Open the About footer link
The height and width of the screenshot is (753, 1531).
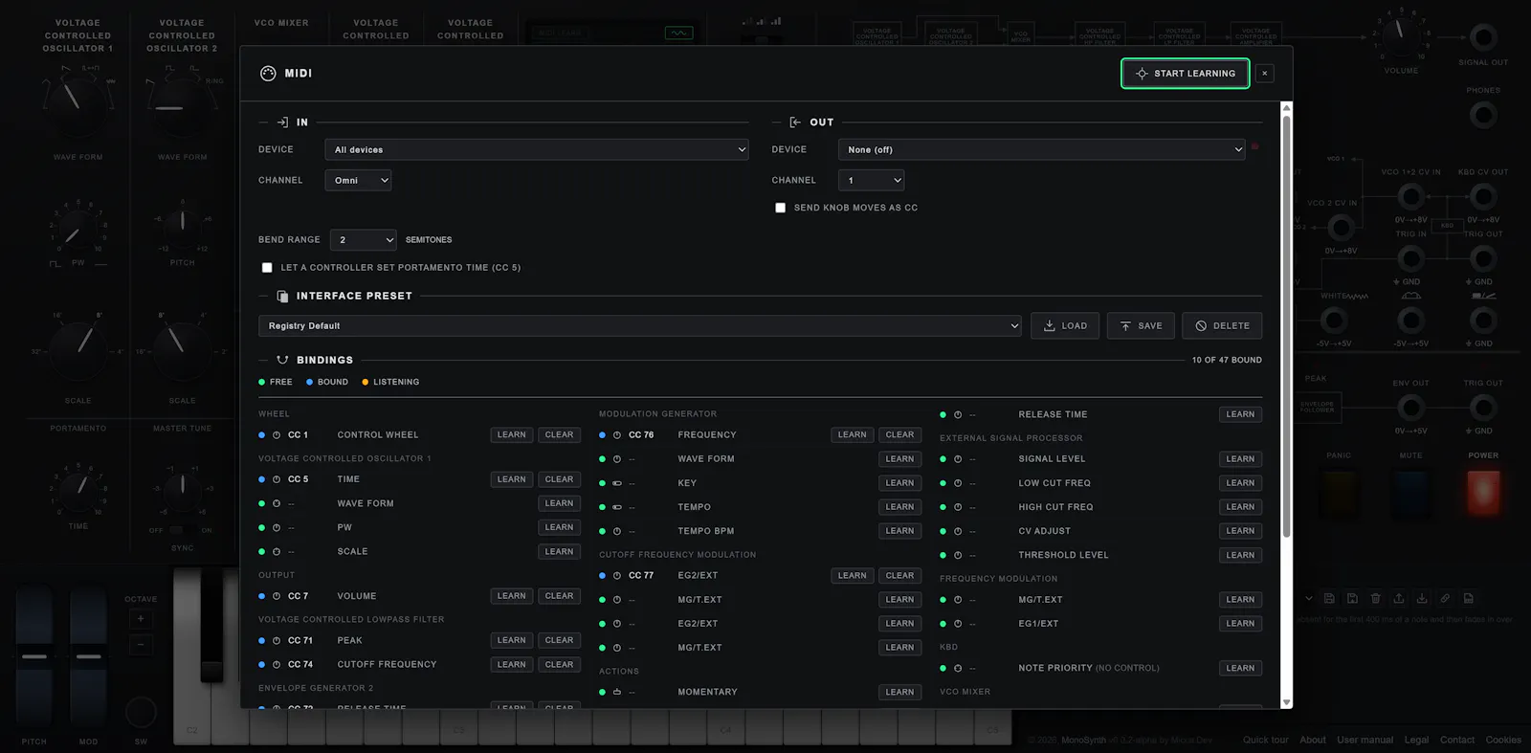[x=1313, y=741]
